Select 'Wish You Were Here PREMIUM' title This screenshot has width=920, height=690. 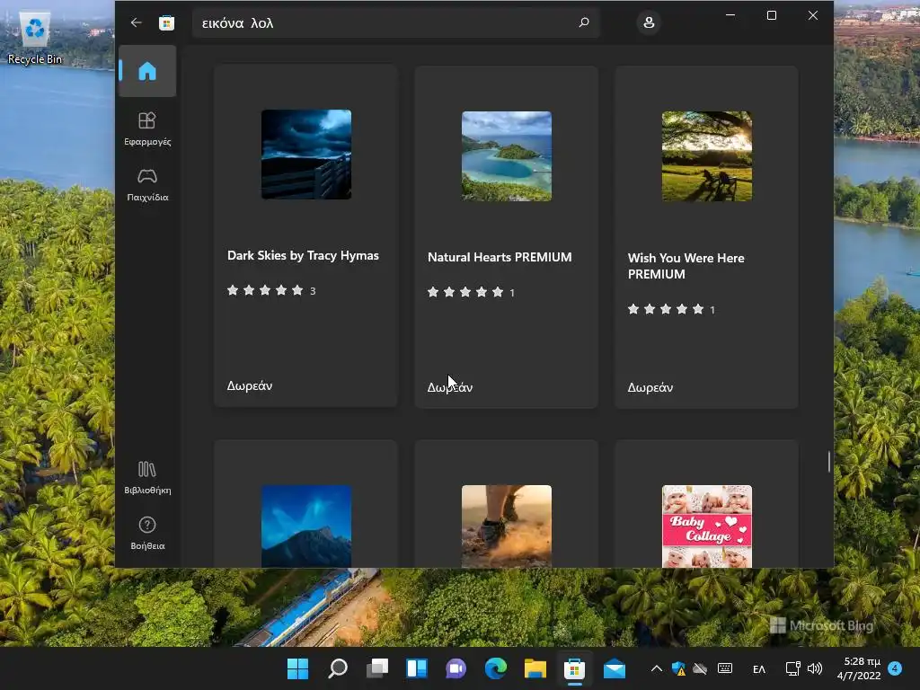coord(686,266)
